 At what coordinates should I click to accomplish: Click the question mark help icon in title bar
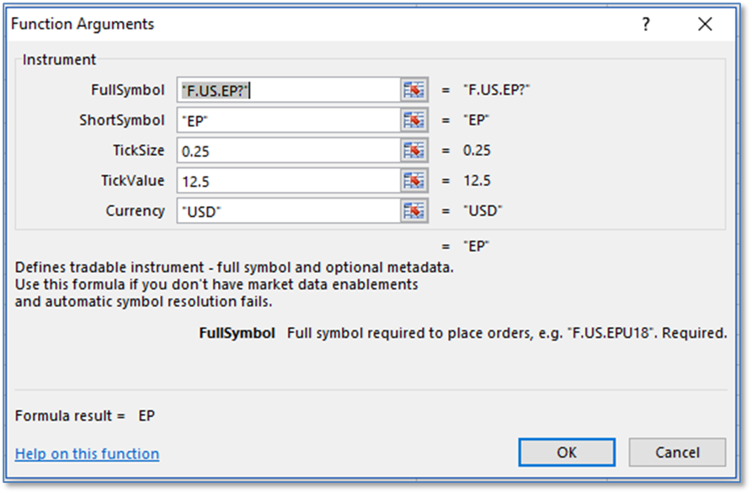646,24
